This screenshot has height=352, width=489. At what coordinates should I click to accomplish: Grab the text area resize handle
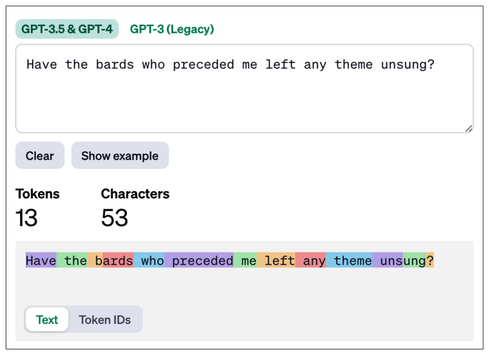point(469,128)
